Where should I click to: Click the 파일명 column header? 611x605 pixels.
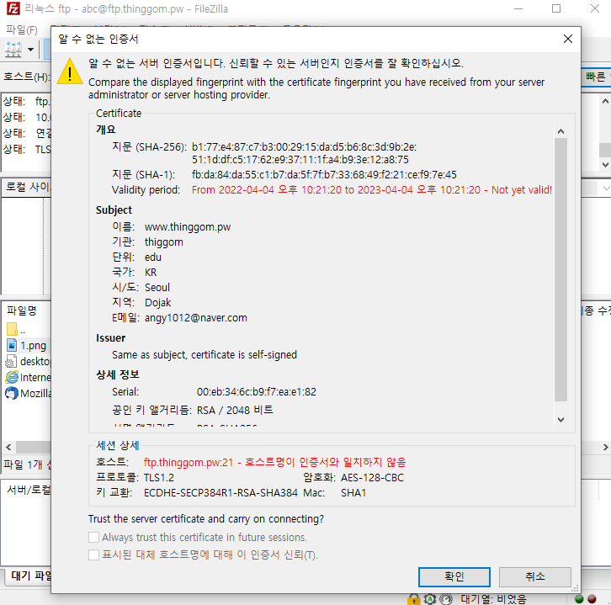point(22,310)
